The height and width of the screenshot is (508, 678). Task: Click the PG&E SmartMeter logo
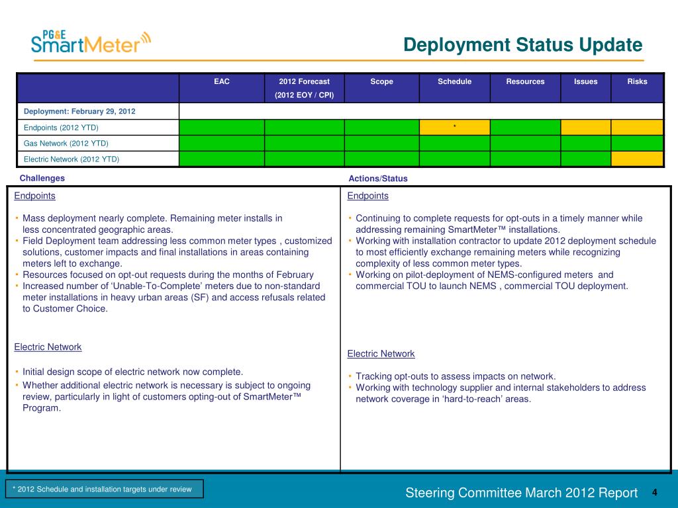(91, 42)
